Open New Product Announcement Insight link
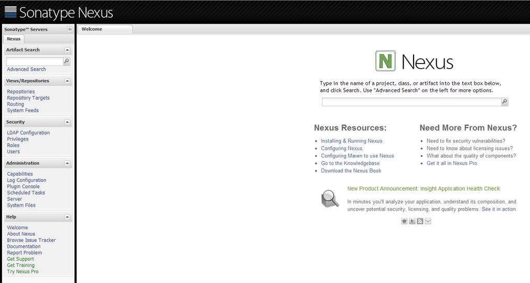Image resolution: width=530 pixels, height=283 pixels. [423, 188]
